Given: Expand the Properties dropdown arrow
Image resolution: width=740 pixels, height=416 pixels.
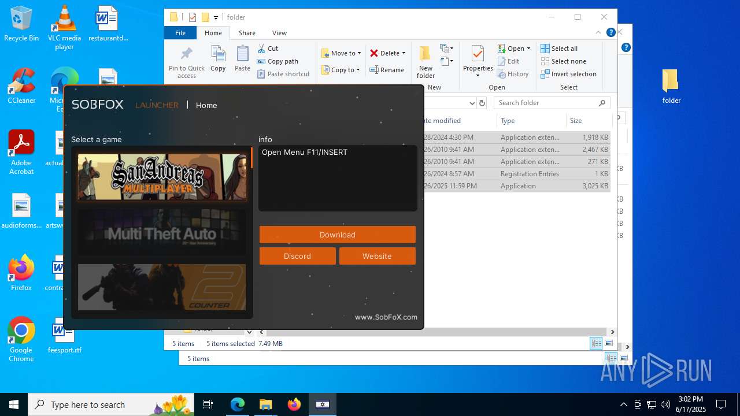Looking at the screenshot, I should [478, 76].
